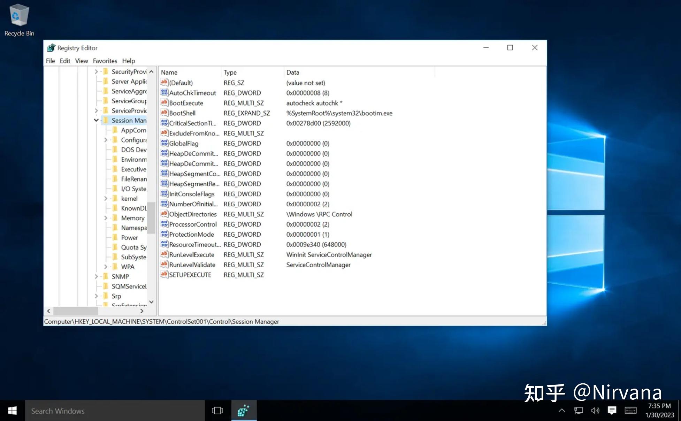Open the Favorites menu

click(x=105, y=61)
